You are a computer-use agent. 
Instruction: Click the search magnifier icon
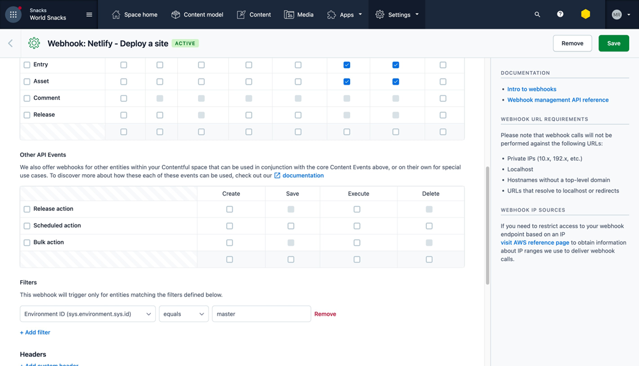tap(537, 14)
